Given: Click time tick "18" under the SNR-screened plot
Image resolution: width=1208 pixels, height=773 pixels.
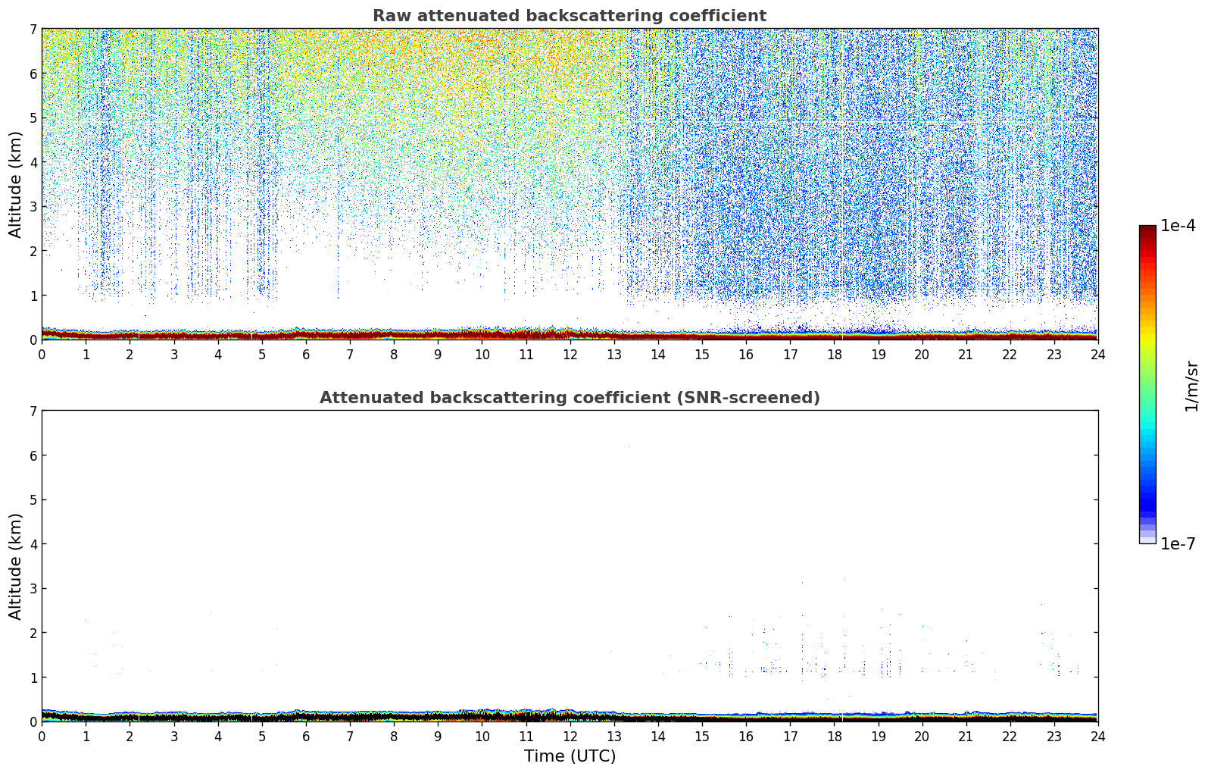Looking at the screenshot, I should coord(834,737).
